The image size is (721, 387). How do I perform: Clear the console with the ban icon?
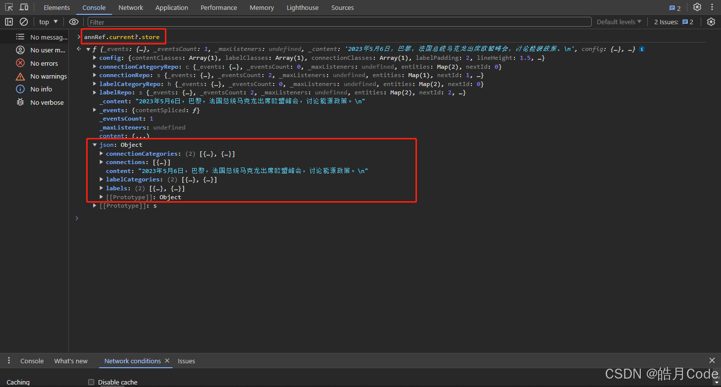[x=23, y=22]
